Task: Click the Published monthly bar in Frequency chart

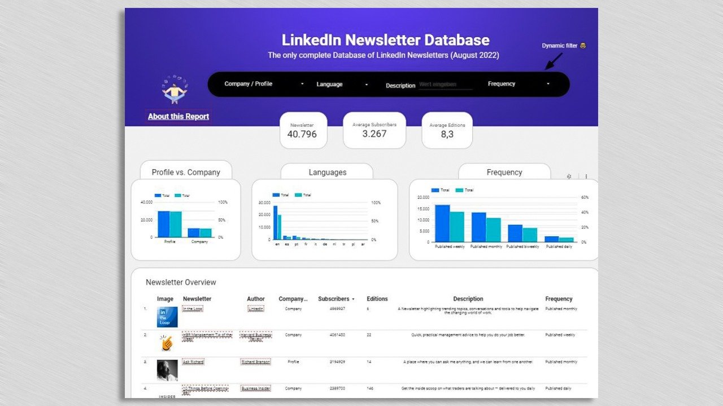Action: tap(486, 227)
